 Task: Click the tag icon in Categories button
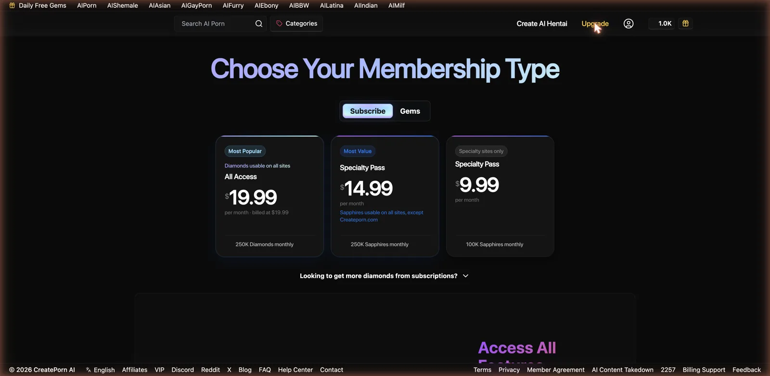click(x=279, y=24)
